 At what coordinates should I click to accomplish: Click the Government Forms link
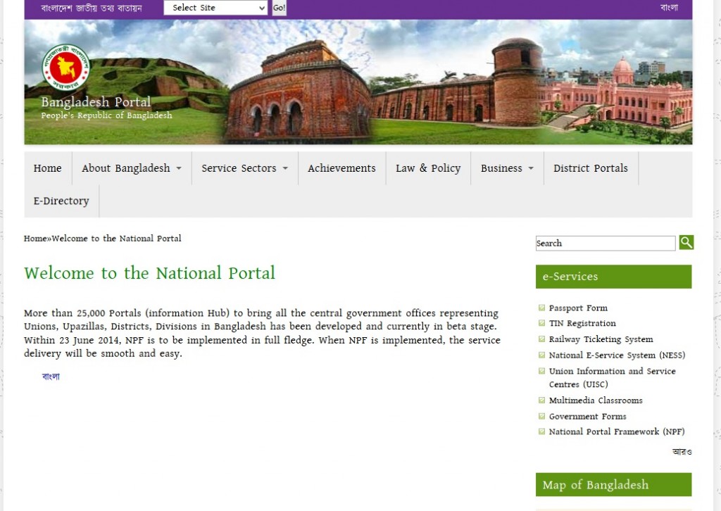[587, 416]
